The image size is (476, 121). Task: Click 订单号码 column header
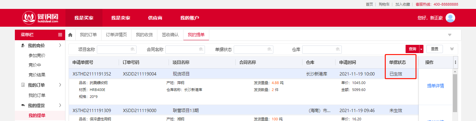coord(131,62)
